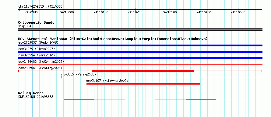Open variant label esv2305041 (Bentley2008)
The width and height of the screenshot is (271, 117).
(x=40, y=68)
